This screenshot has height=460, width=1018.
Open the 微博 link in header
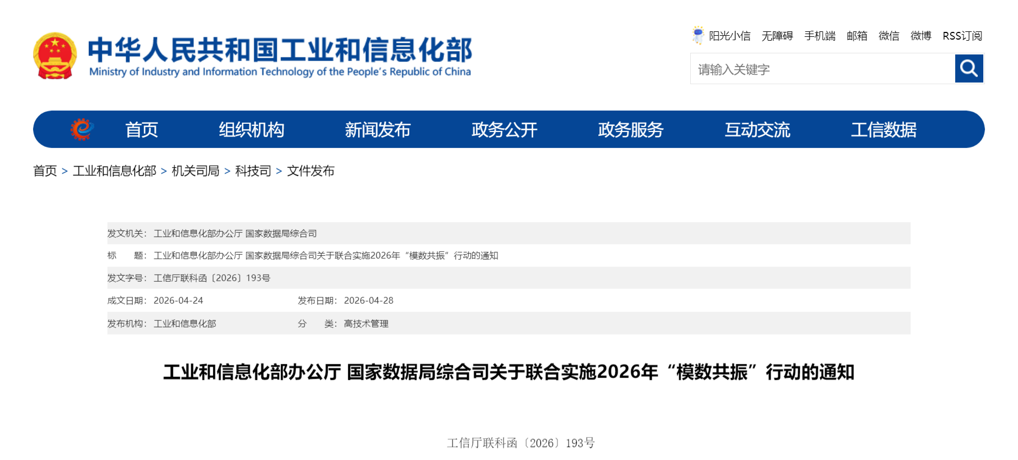coord(921,36)
